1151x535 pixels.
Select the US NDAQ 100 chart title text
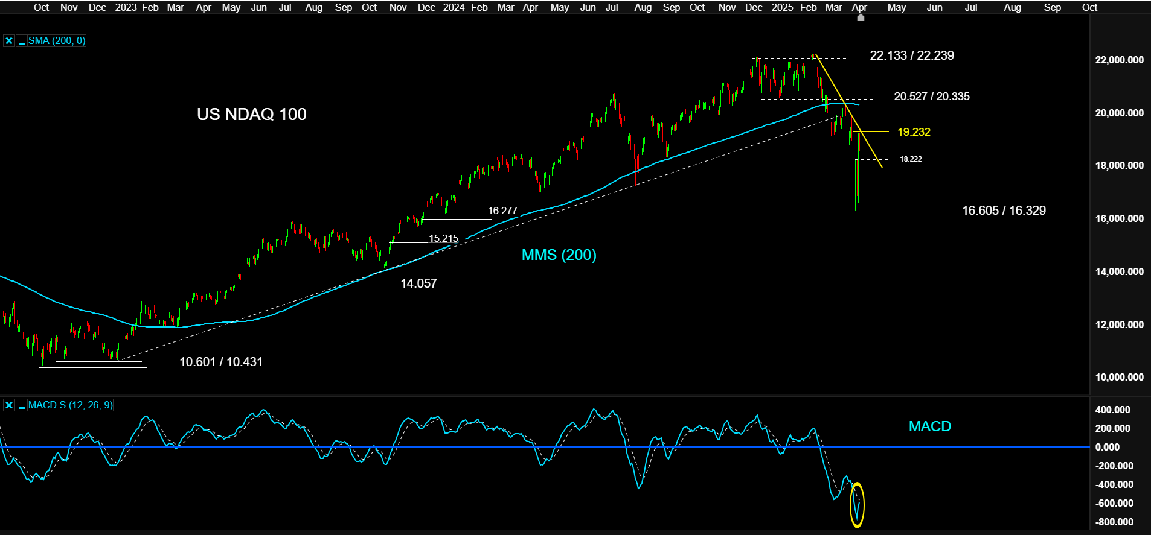252,114
